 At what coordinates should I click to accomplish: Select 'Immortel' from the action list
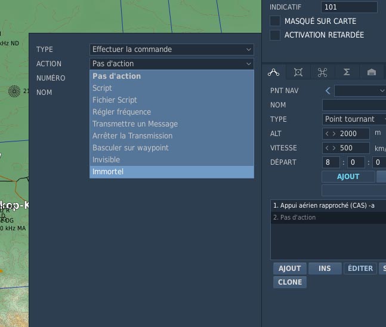172,172
